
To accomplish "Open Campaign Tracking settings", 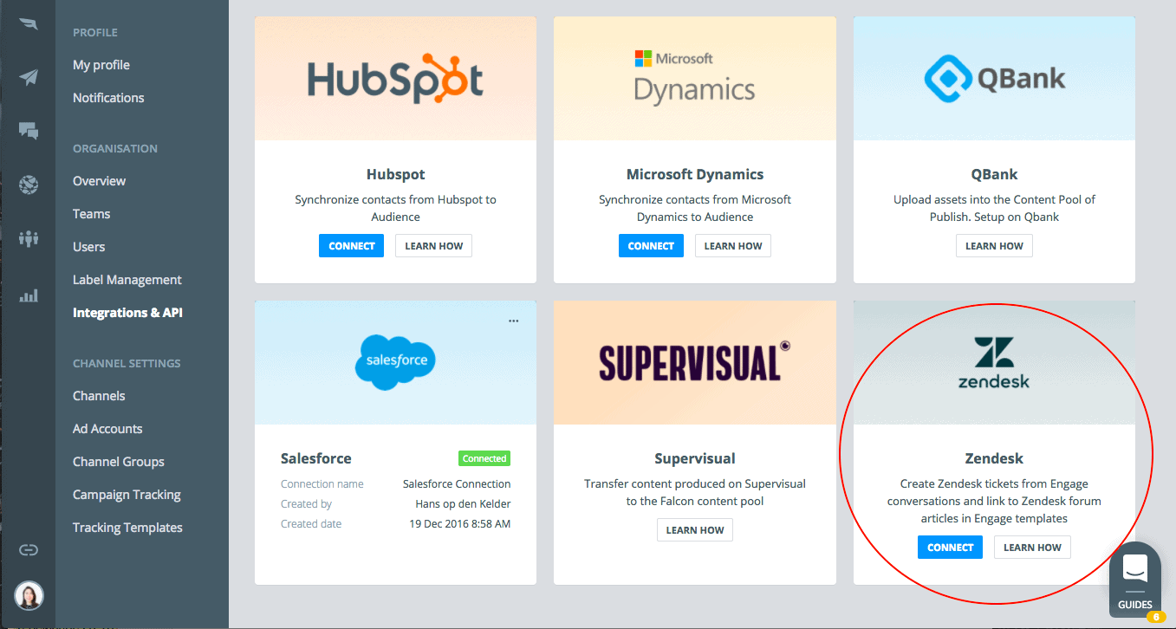I will coord(127,495).
